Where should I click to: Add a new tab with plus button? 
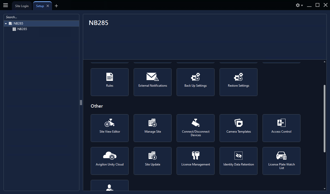tap(56, 6)
